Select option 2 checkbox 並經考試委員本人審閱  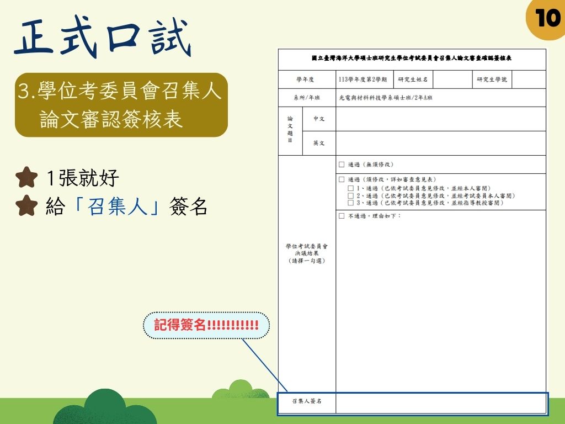(x=350, y=195)
